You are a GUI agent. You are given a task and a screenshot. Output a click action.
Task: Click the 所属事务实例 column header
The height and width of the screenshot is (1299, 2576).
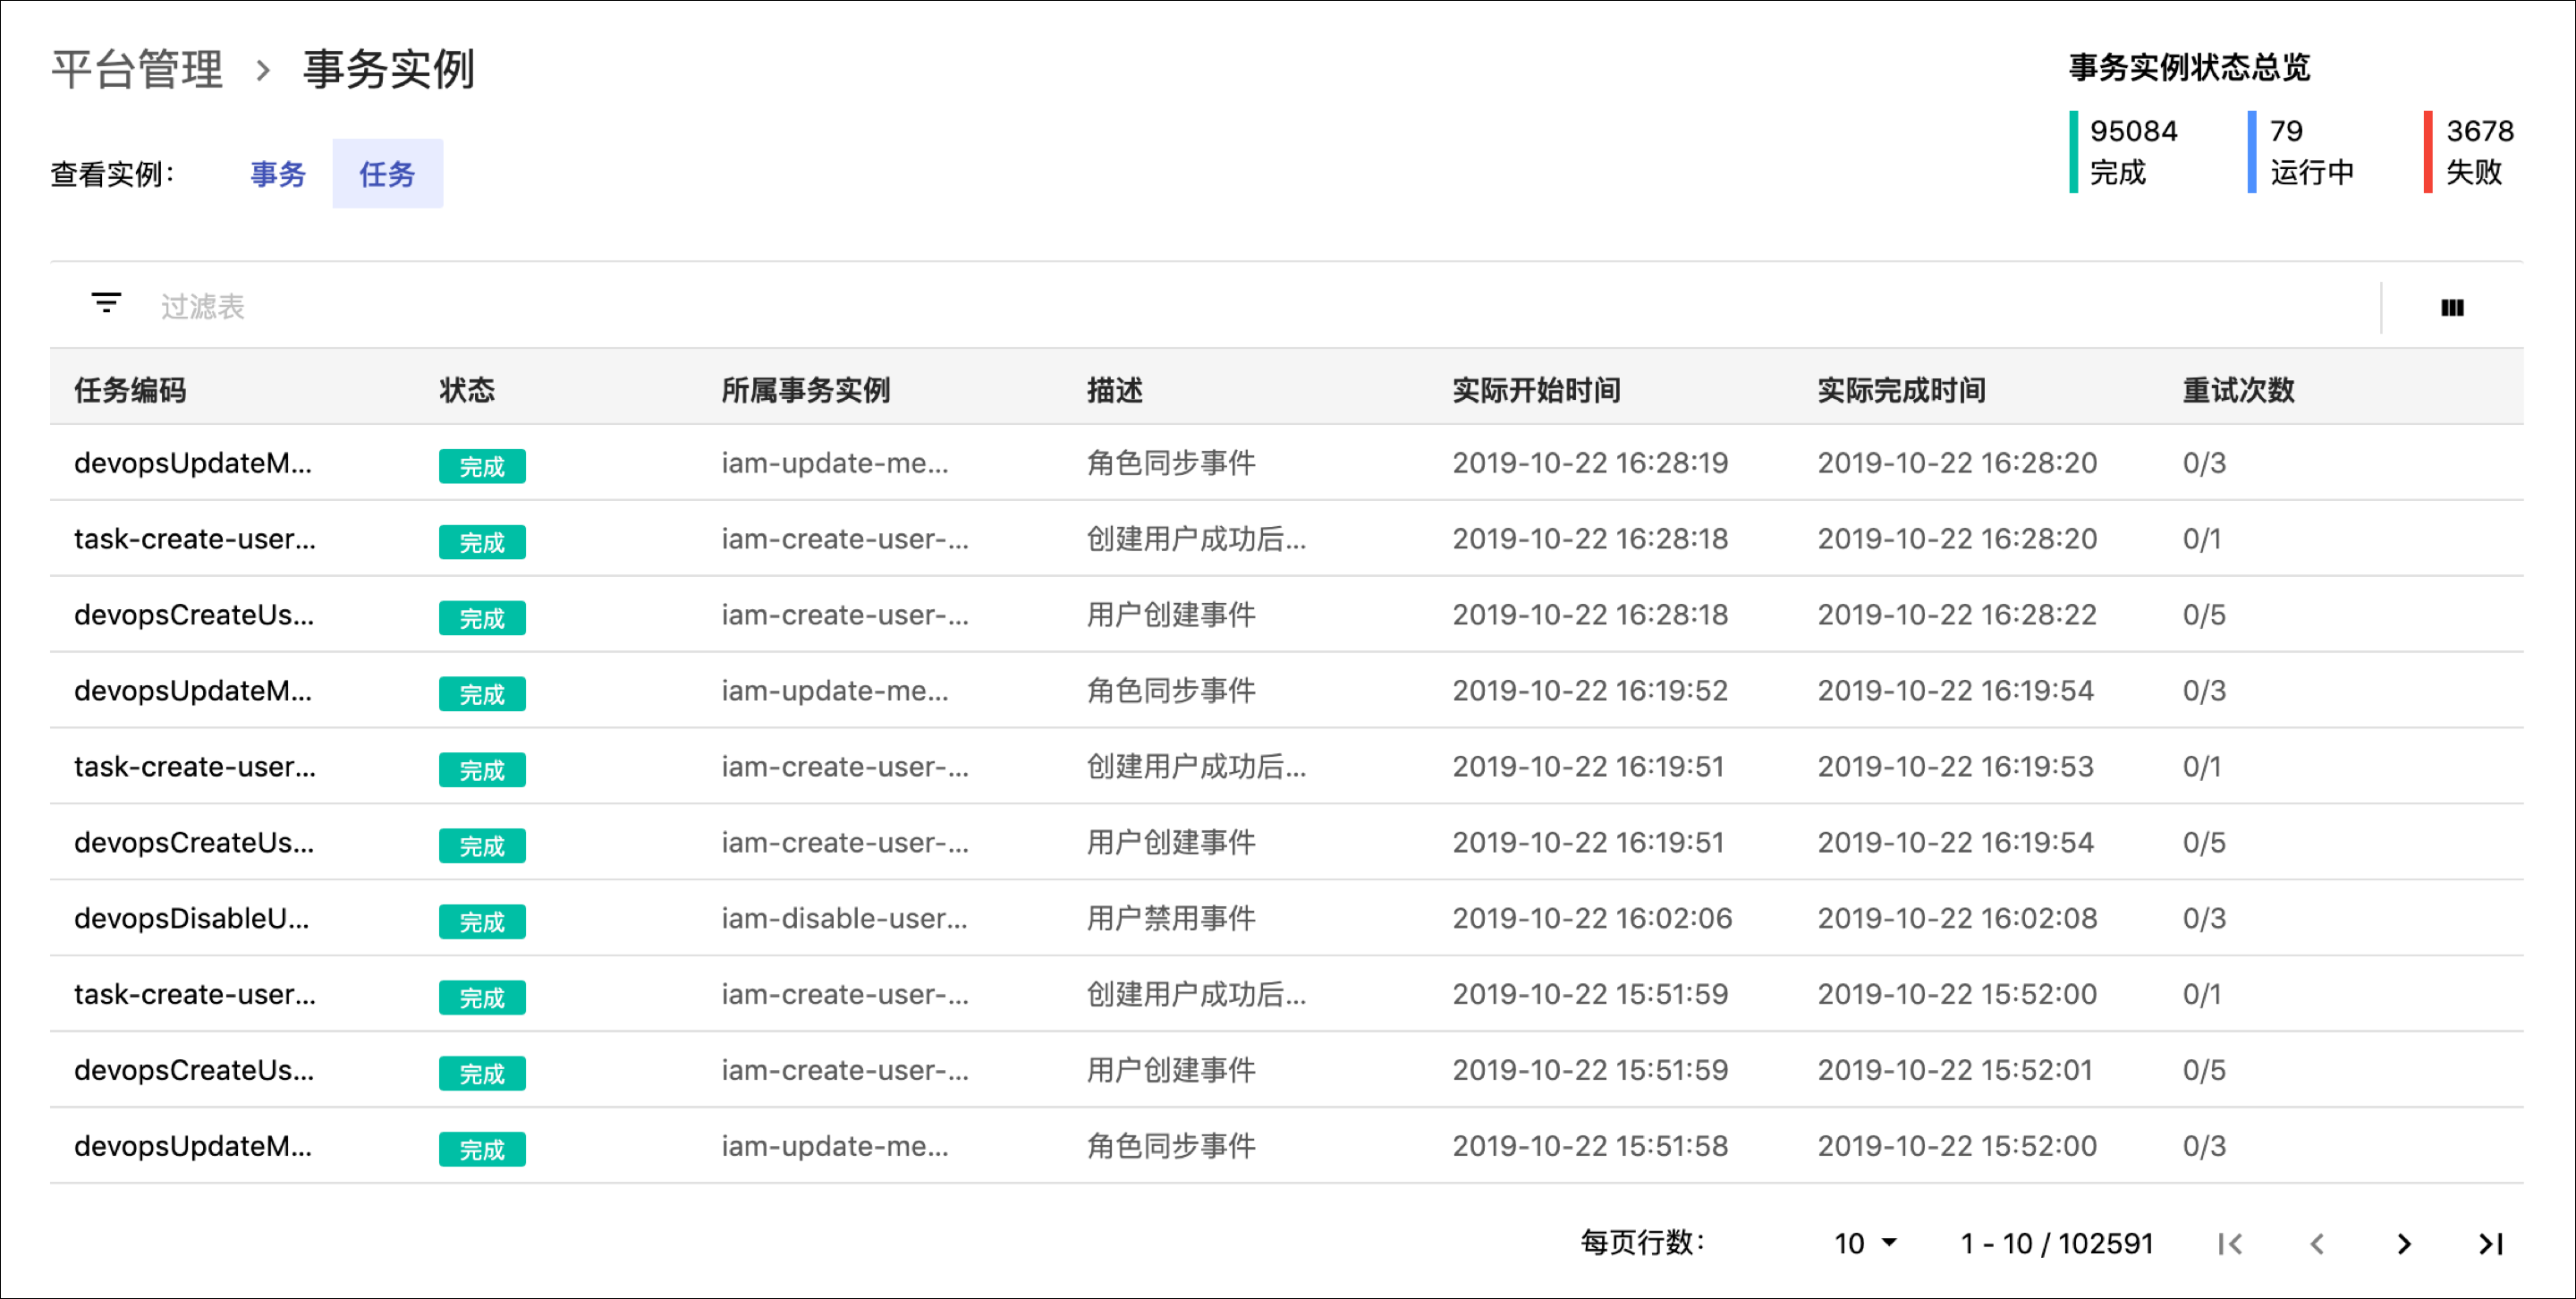click(x=806, y=389)
